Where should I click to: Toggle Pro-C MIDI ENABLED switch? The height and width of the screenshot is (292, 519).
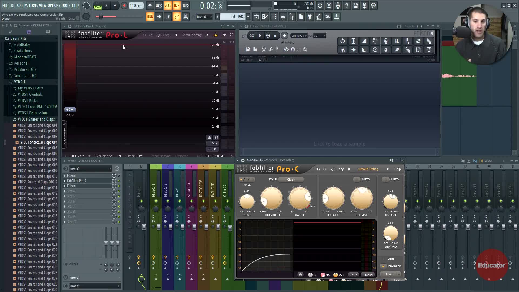(x=383, y=266)
